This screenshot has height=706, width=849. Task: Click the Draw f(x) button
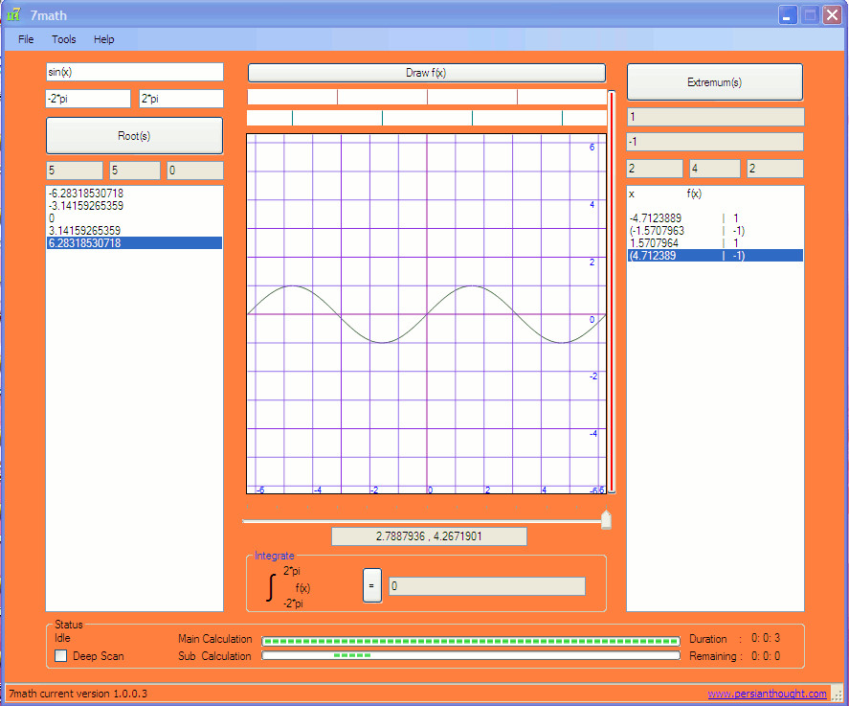point(427,73)
